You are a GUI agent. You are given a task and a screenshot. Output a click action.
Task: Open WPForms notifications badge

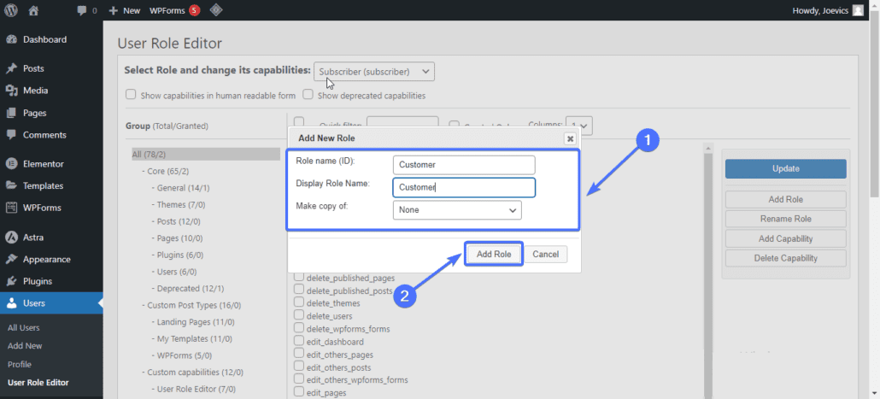(194, 10)
